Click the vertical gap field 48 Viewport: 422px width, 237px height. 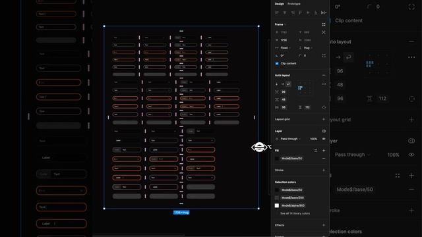click(284, 99)
